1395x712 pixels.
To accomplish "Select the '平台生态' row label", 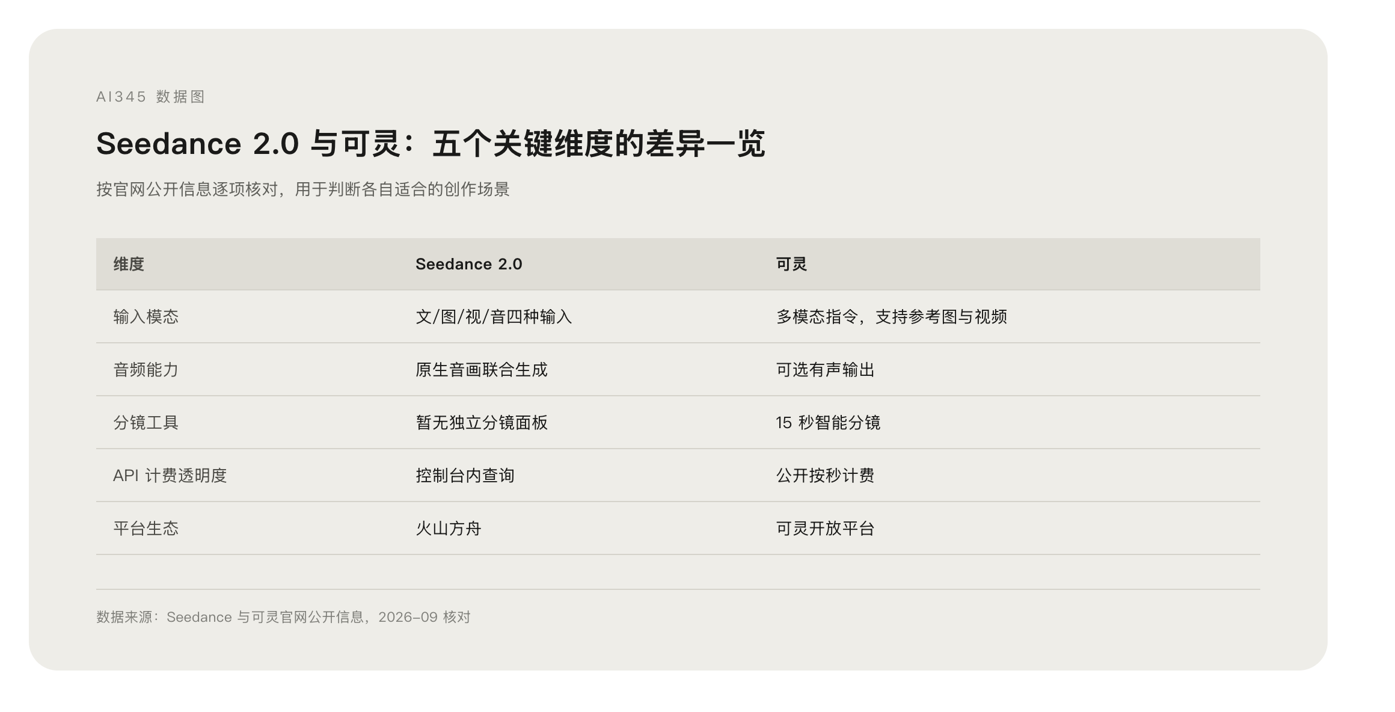I will coord(146,529).
